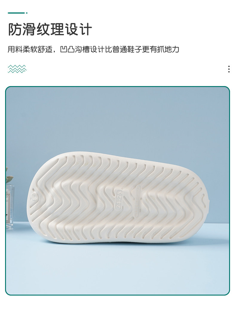Click the glass bottle at photo's left edge

[x=10, y=206]
